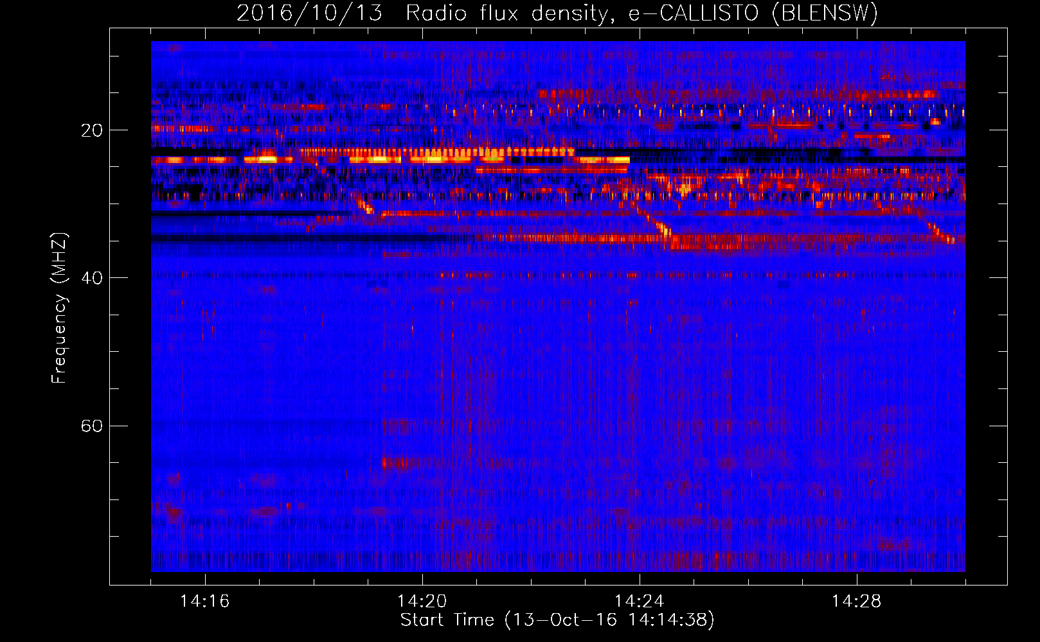The width and height of the screenshot is (1040, 642).
Task: Click the 14:28 time tick label
Action: click(856, 602)
